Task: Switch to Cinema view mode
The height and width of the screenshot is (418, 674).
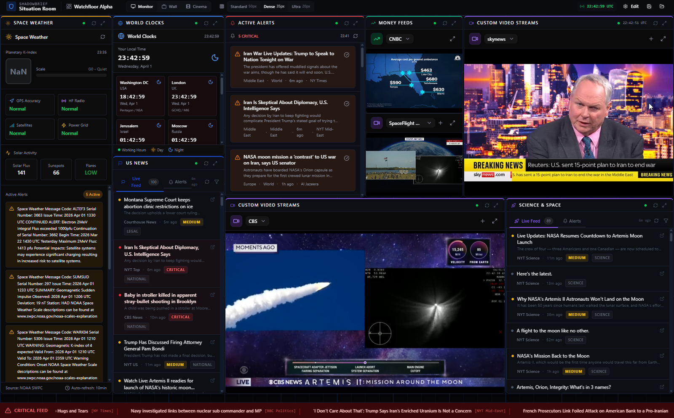Action: point(196,6)
